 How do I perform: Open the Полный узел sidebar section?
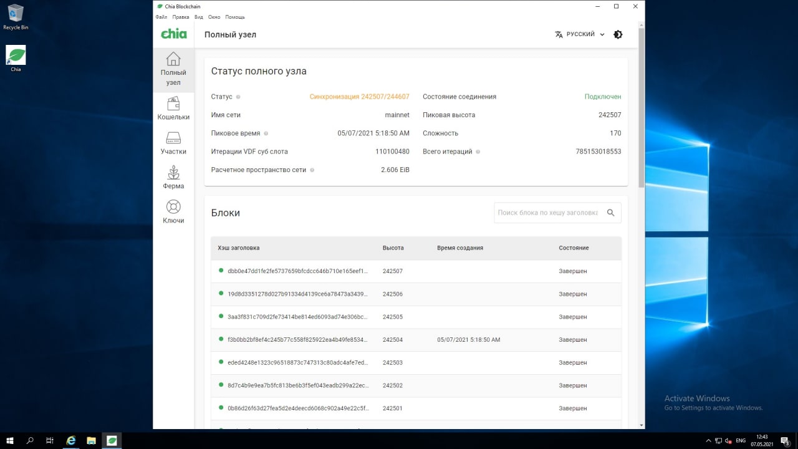pos(173,69)
